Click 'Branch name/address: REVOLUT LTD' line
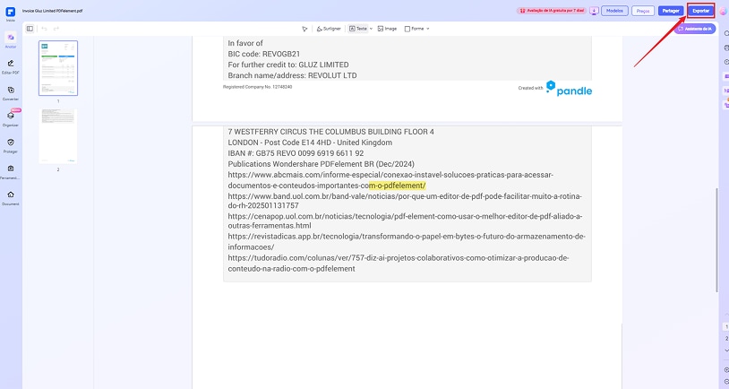Screen dimensions: 729x389 tap(293, 75)
